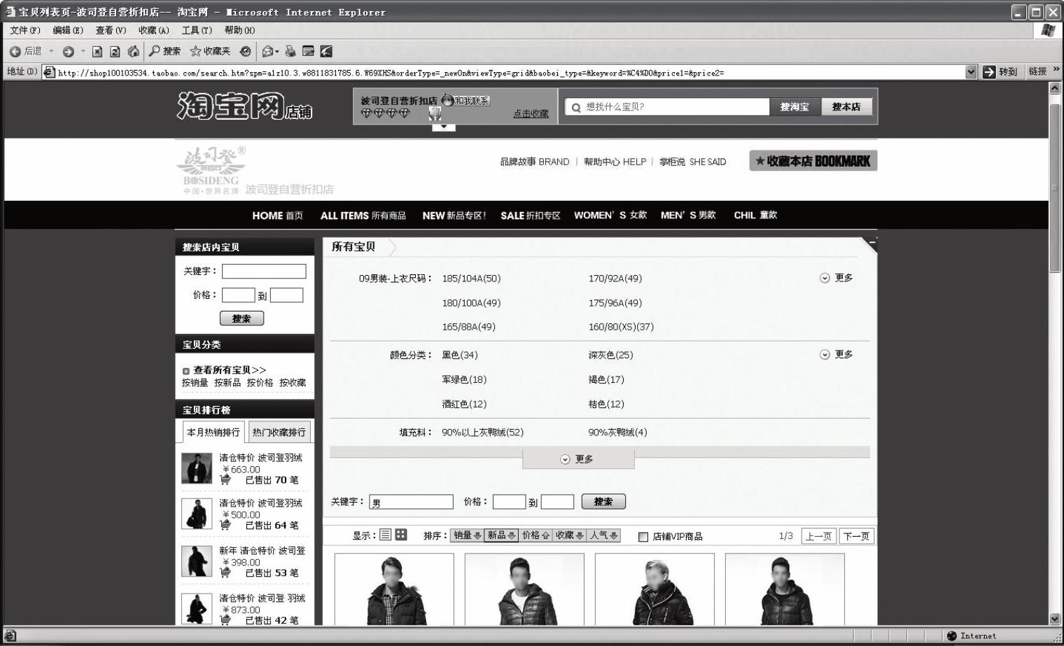Expand shop info dropdown arrow under shop name
The width and height of the screenshot is (1064, 646).
pyautogui.click(x=444, y=127)
